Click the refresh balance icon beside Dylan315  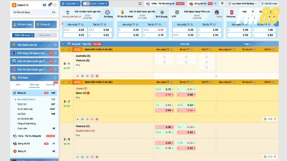[x=55, y=5]
